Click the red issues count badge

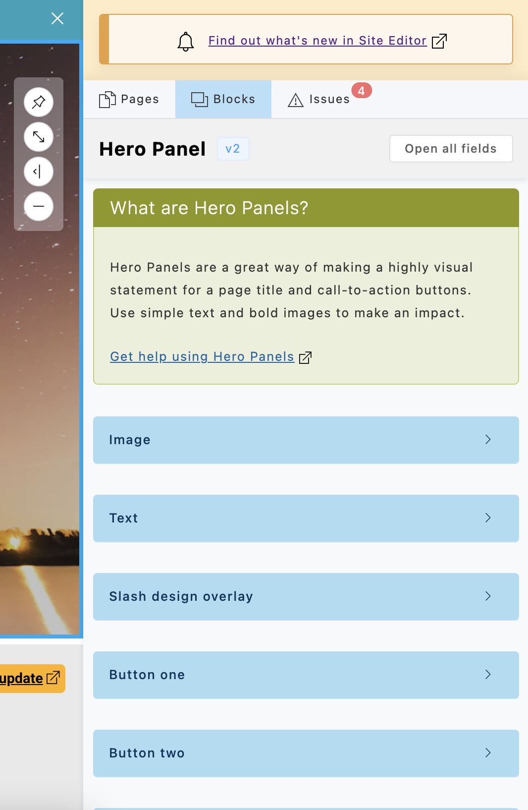(362, 91)
